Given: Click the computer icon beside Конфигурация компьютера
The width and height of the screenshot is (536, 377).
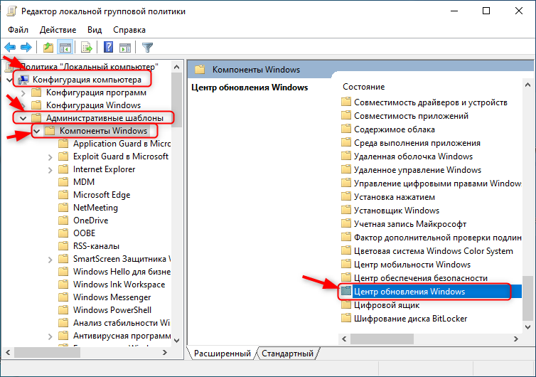Looking at the screenshot, I should (23, 80).
